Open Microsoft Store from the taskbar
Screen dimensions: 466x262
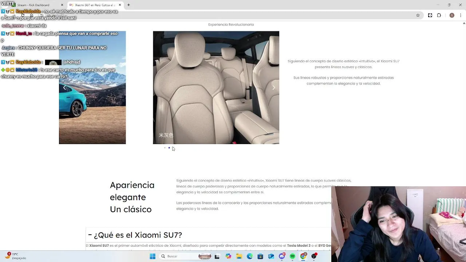(x=260, y=257)
